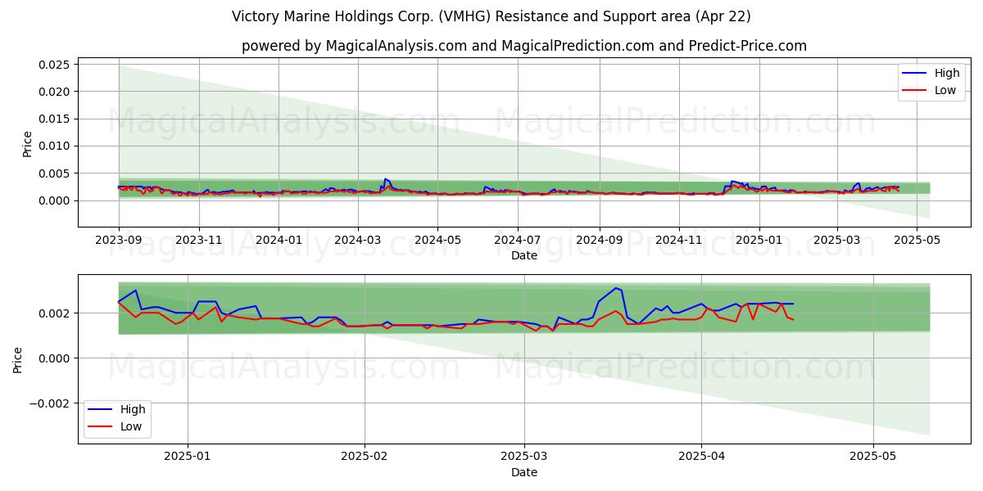Click the top chart Price axis label
Image resolution: width=983 pixels, height=491 pixels.
click(27, 144)
